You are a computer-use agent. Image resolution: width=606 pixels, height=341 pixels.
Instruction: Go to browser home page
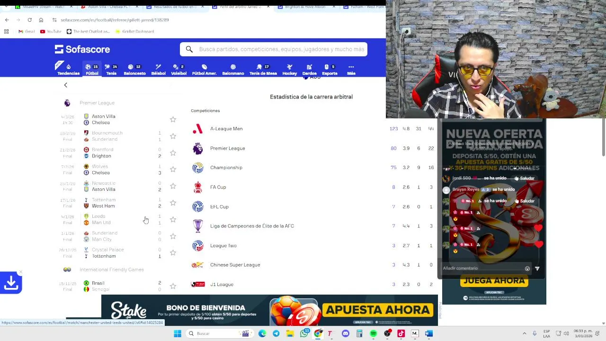tap(41, 20)
